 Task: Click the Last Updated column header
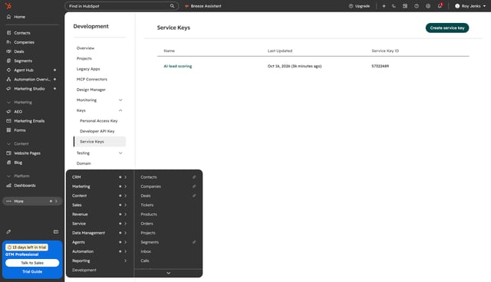[280, 51]
